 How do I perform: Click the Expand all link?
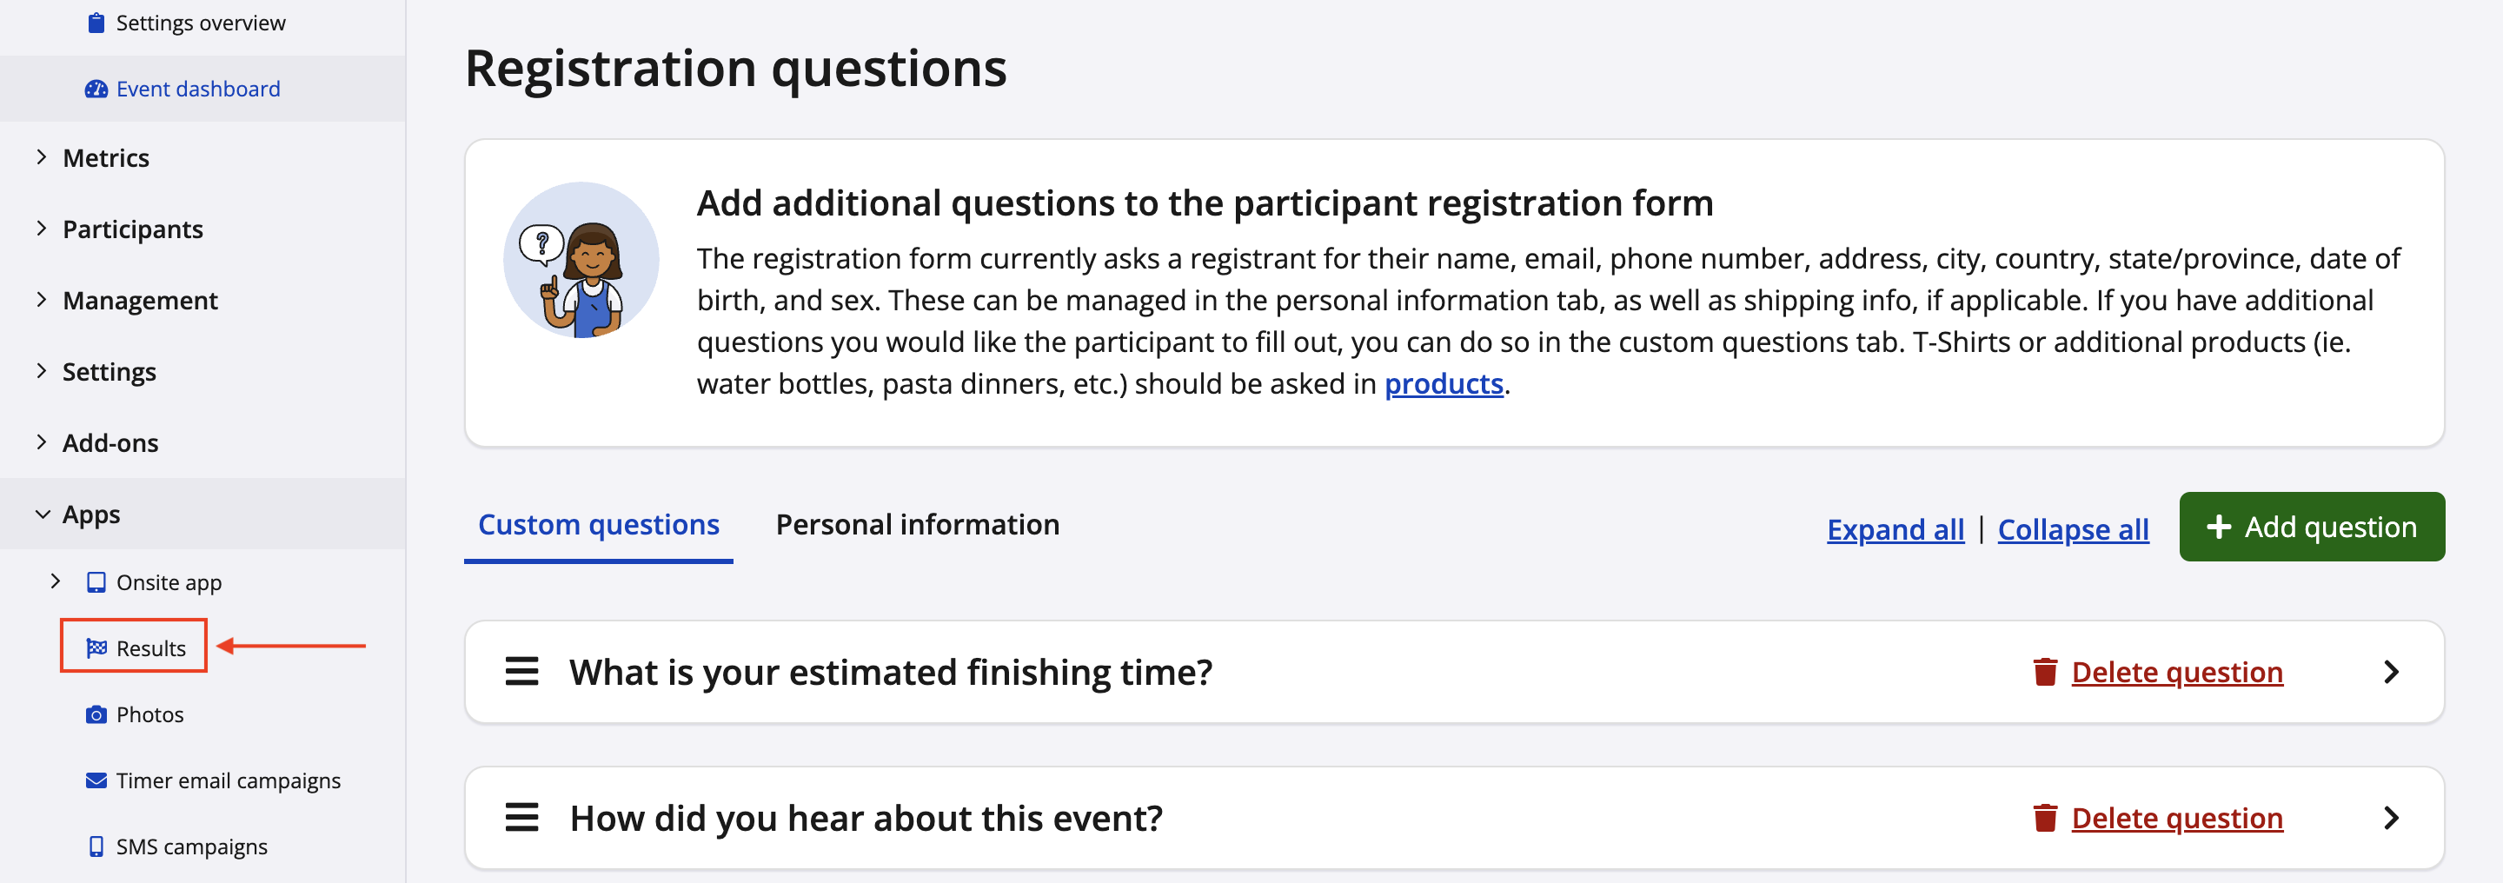(x=1894, y=529)
